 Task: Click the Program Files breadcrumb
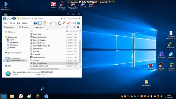[x=26, y=18]
